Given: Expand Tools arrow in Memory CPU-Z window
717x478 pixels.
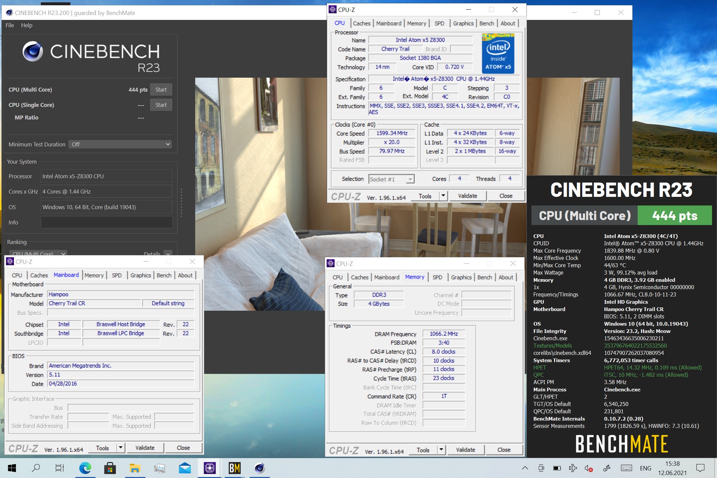Looking at the screenshot, I should coord(441,450).
